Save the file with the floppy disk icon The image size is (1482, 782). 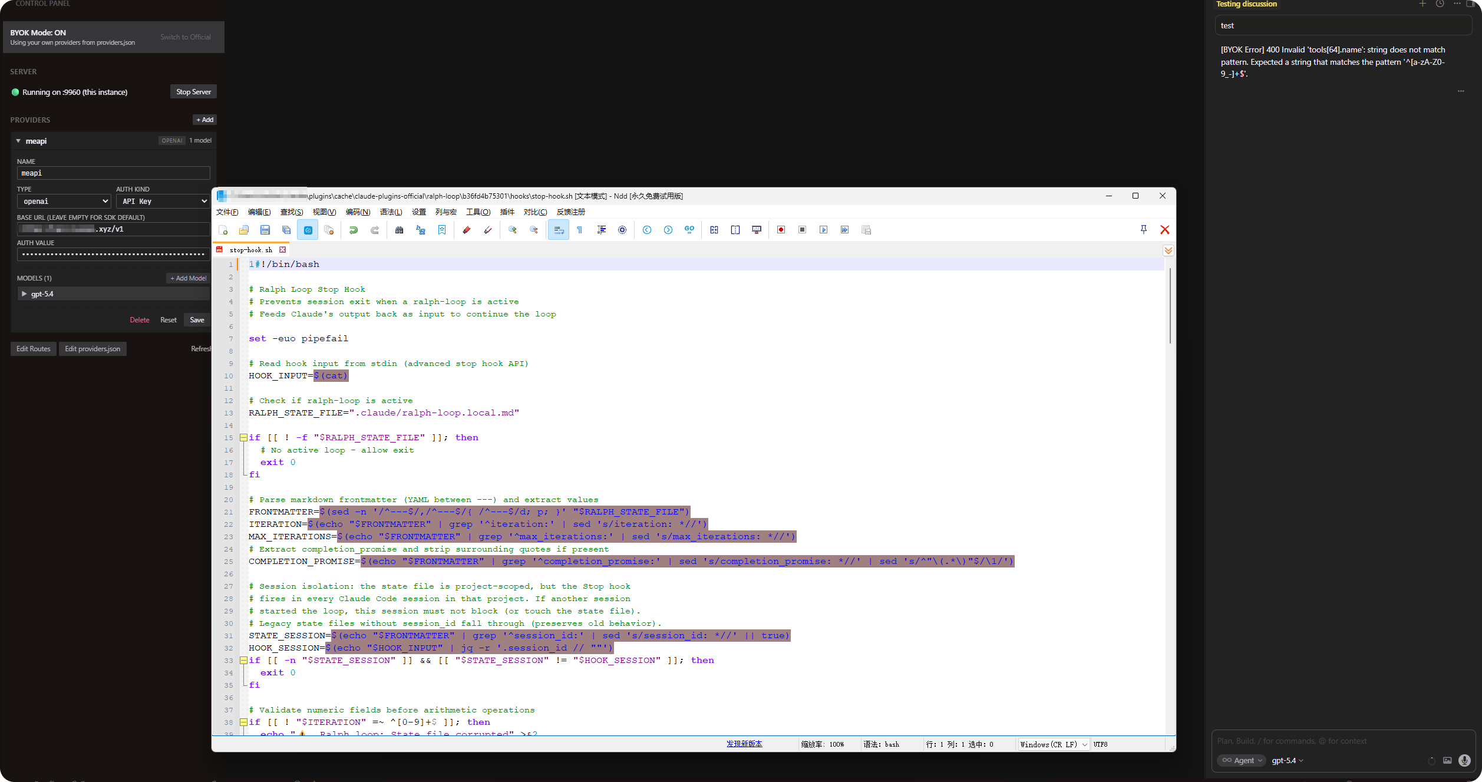click(265, 230)
